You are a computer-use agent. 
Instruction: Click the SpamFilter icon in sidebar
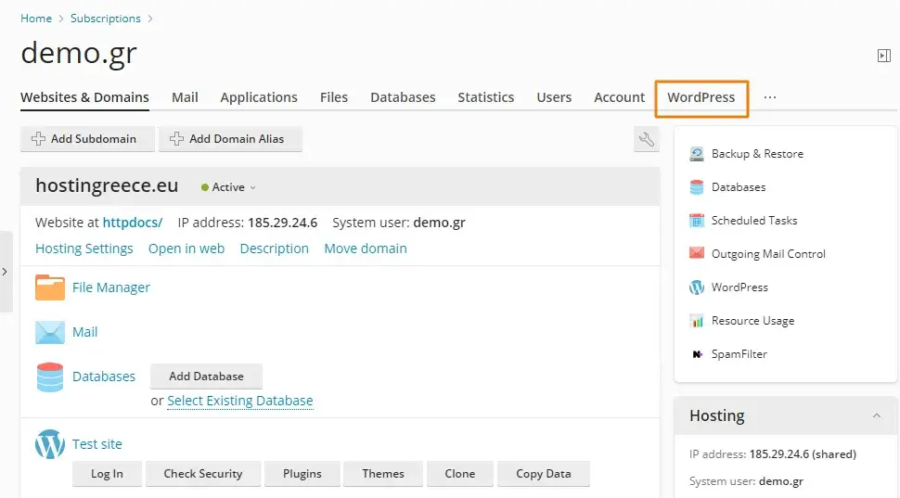point(696,354)
